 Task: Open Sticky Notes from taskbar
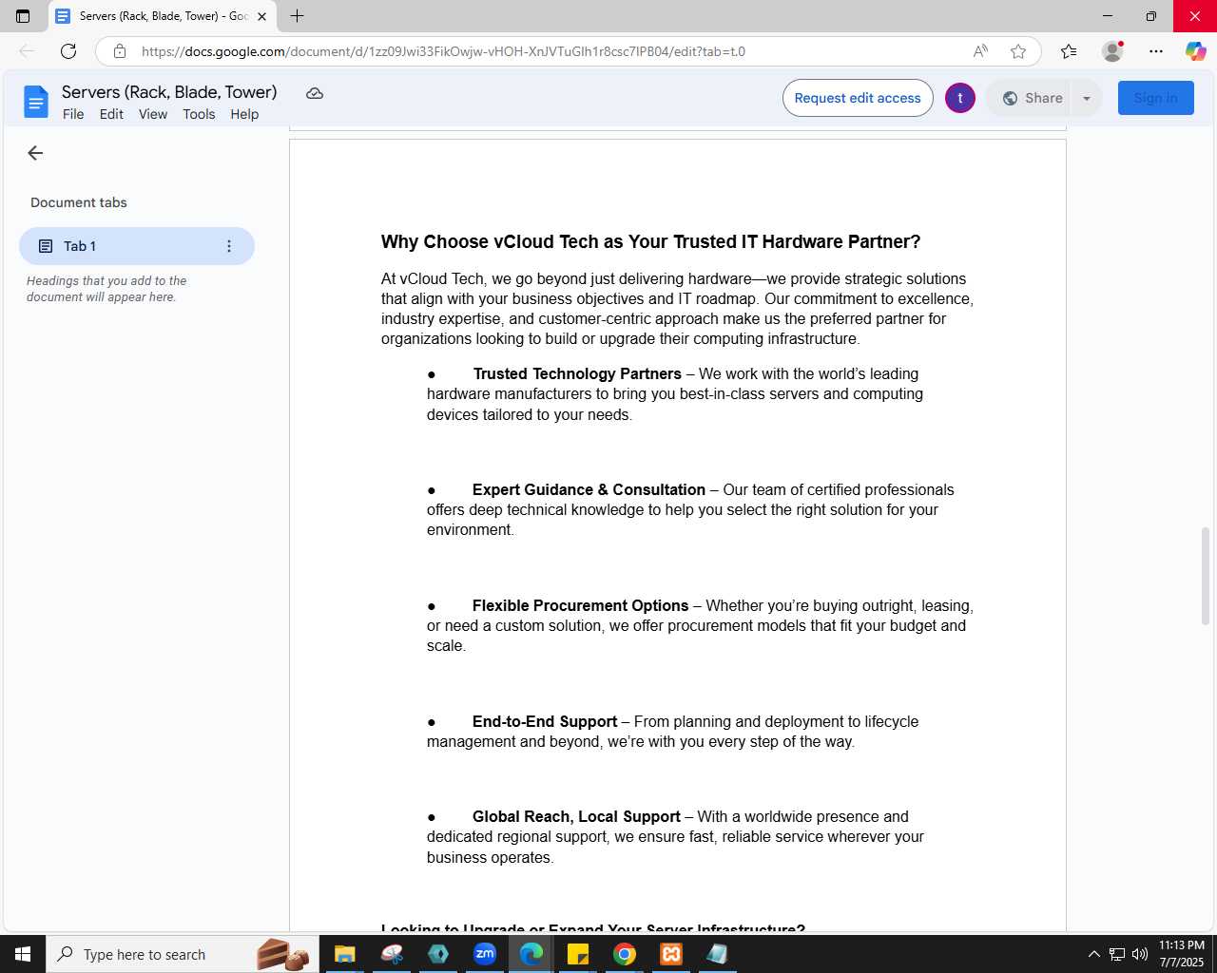click(x=578, y=954)
